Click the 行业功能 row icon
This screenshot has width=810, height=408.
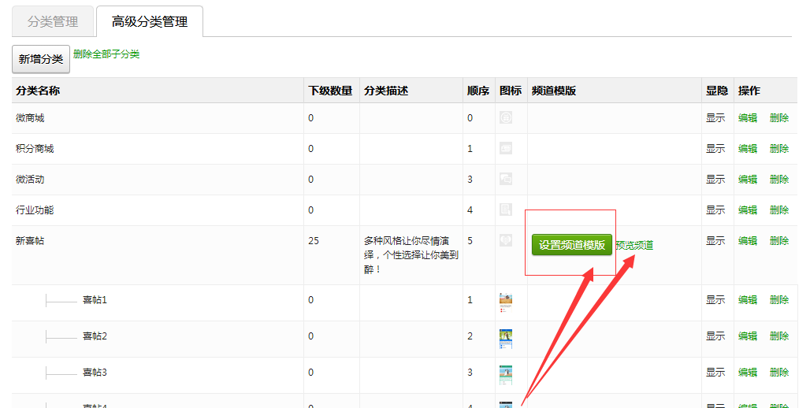(506, 210)
